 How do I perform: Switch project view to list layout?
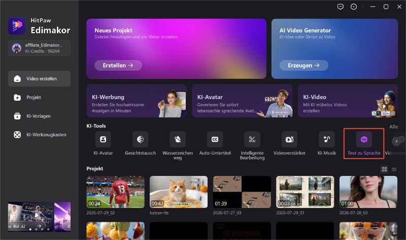(394, 169)
